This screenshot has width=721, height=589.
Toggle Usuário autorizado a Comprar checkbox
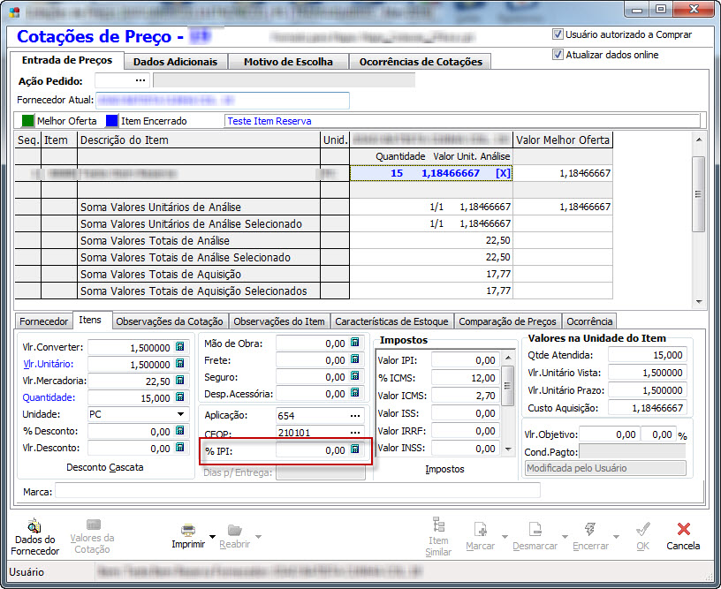pyautogui.click(x=558, y=34)
